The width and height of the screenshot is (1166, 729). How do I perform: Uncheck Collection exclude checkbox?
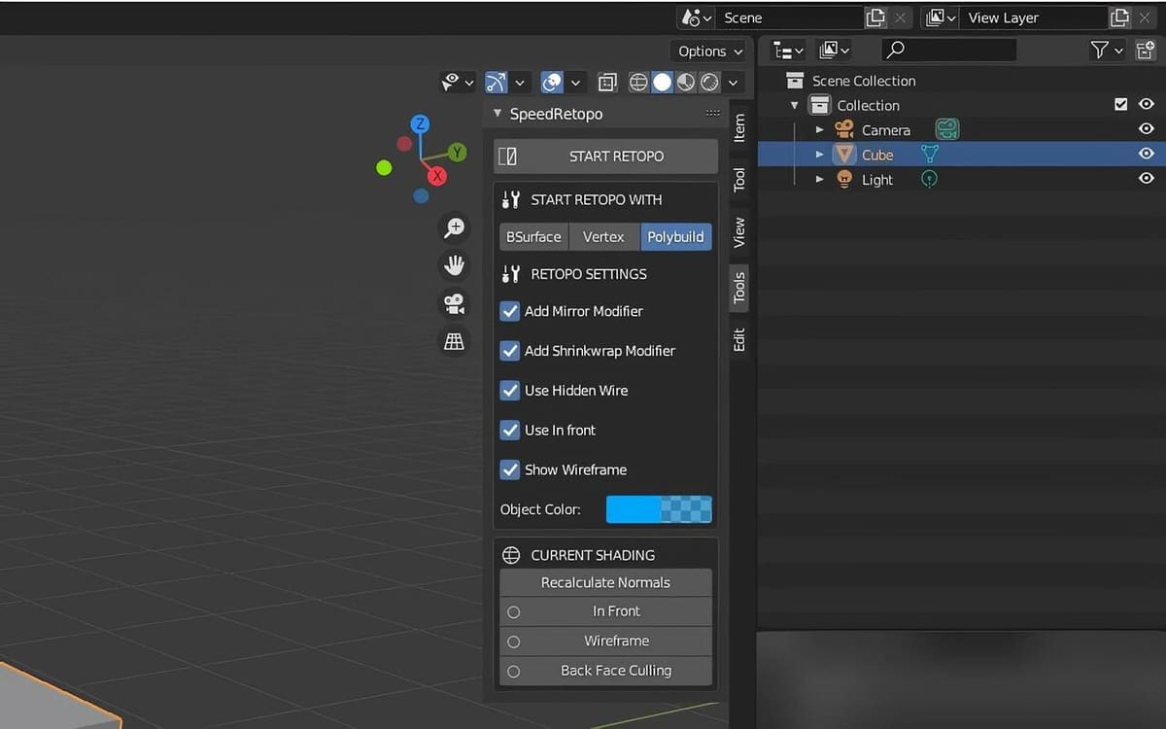click(1121, 105)
